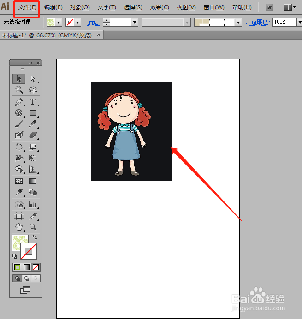Viewport: 302px width, 319px height.
Task: Open the 选择(S) menu
Action: click(133, 7)
